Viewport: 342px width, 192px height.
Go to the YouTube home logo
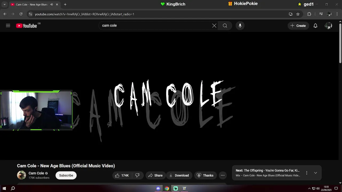point(26,26)
